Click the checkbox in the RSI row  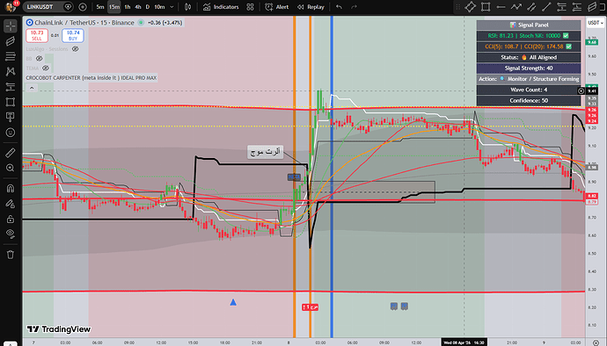coord(566,36)
